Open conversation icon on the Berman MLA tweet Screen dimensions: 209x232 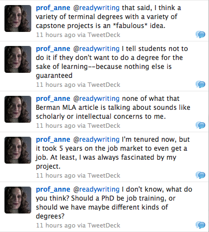pos(201,126)
